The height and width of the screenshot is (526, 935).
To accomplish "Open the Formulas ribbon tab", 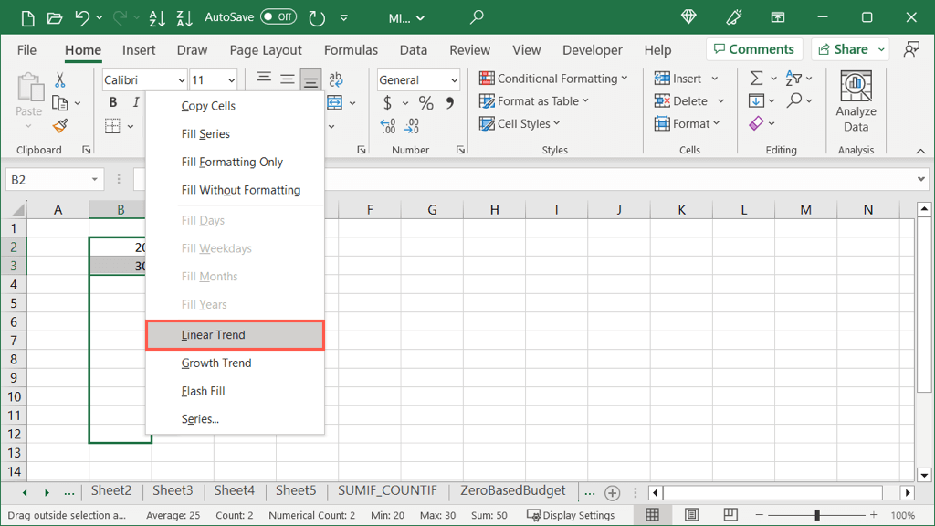I will coord(351,50).
